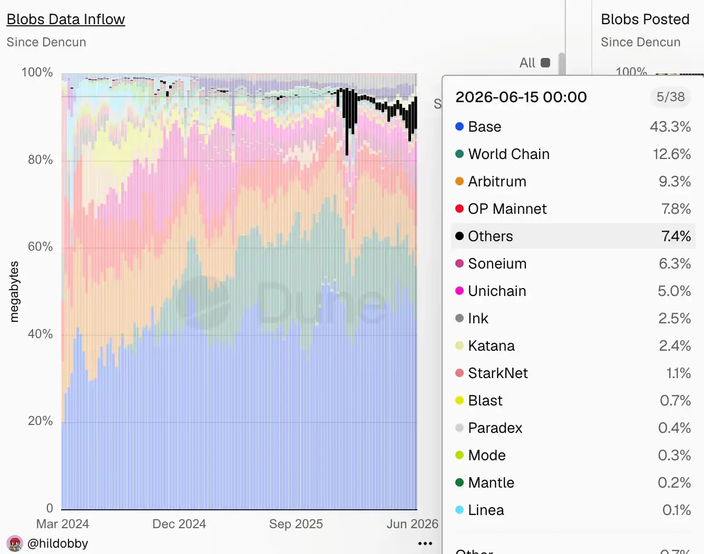Open the @hildobby author profile link

pos(57,543)
